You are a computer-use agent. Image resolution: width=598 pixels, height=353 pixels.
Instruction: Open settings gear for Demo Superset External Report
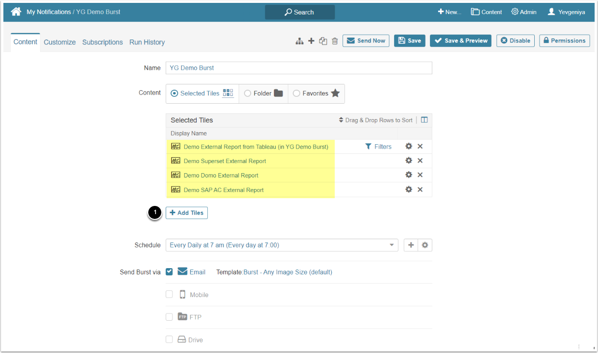[409, 161]
